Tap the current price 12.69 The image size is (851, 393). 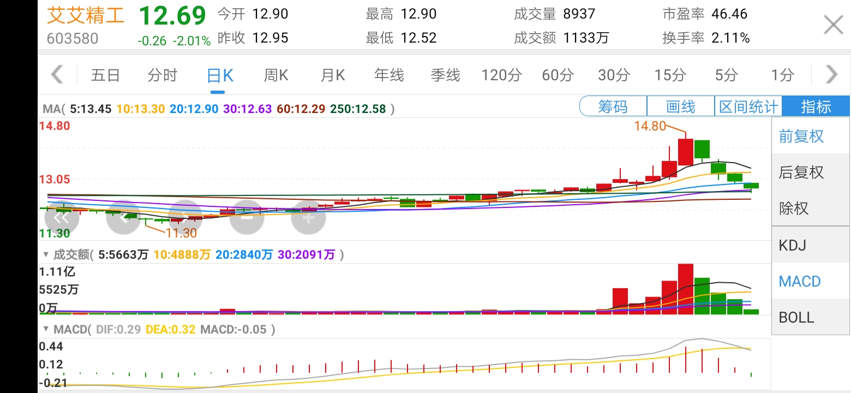tap(172, 16)
